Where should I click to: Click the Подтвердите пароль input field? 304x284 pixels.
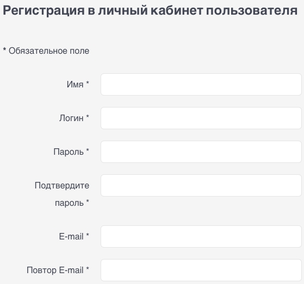pyautogui.click(x=201, y=186)
